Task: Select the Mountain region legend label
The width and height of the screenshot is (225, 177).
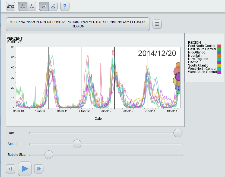Action: [194, 56]
